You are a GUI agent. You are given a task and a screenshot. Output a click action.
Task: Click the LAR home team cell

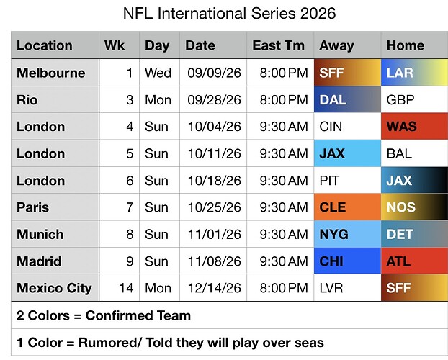[x=414, y=73]
